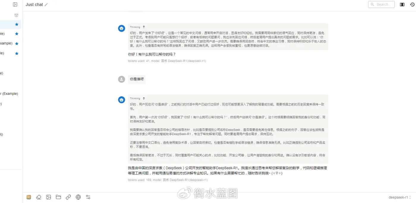Collapse the first Thinking block above 你好！有什么我可以帮你的吗？
The height and width of the screenshot is (203, 416).
(144, 27)
